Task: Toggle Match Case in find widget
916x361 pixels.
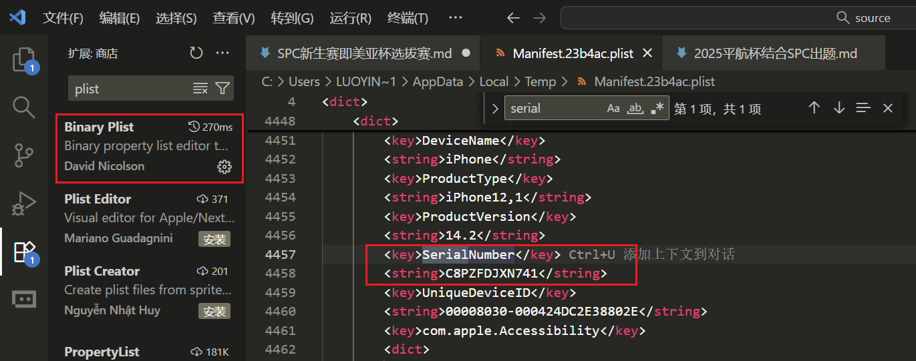Action: (613, 108)
